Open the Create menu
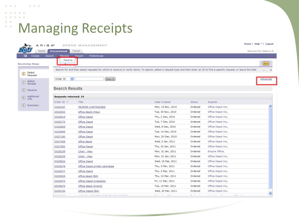Viewport: 299px width, 224px height. tap(35, 56)
